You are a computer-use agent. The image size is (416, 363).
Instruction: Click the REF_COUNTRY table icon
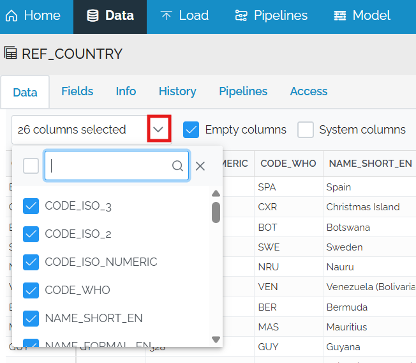[x=11, y=53]
